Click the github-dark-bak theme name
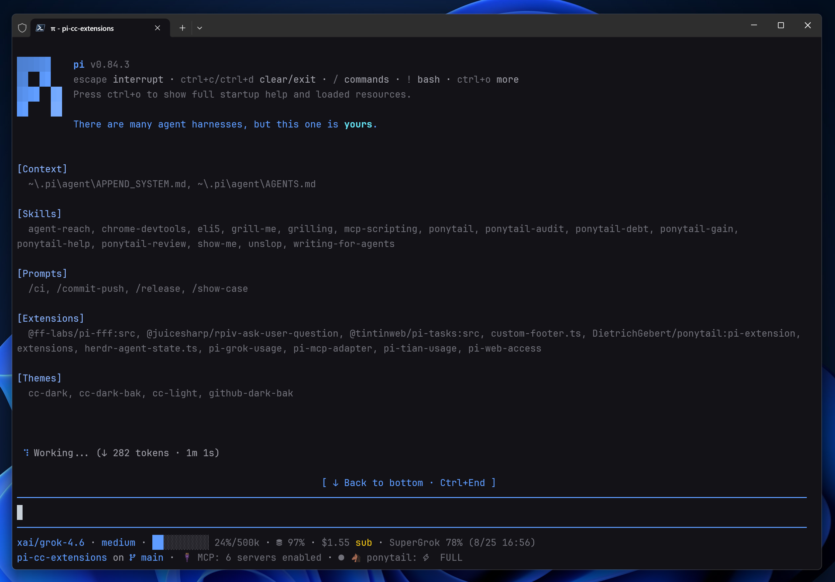Image resolution: width=835 pixels, height=582 pixels. [251, 393]
